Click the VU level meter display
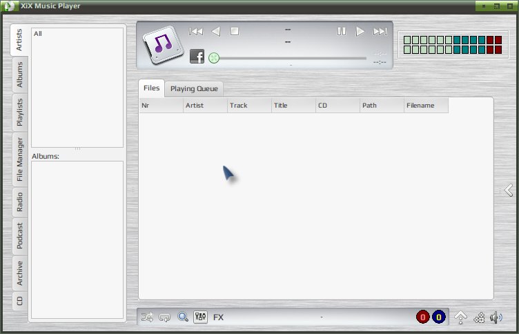Viewport: 519px width, 334px height. [x=453, y=45]
